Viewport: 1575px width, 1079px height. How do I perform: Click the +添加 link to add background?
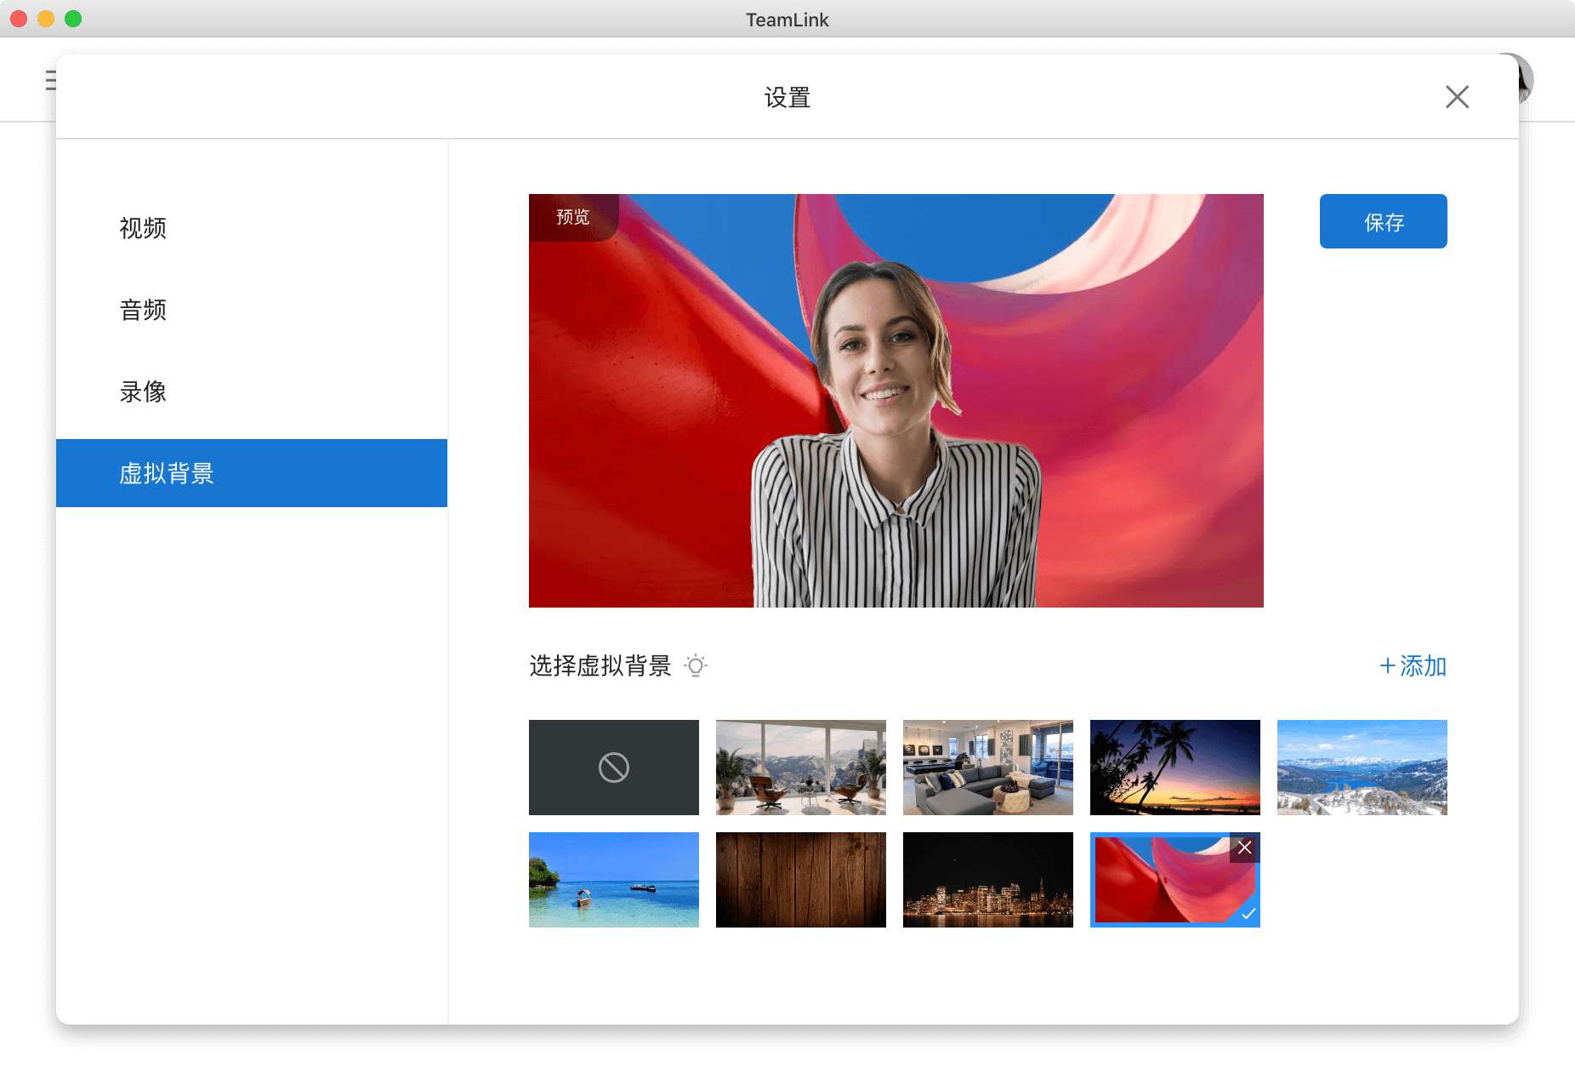[1412, 665]
